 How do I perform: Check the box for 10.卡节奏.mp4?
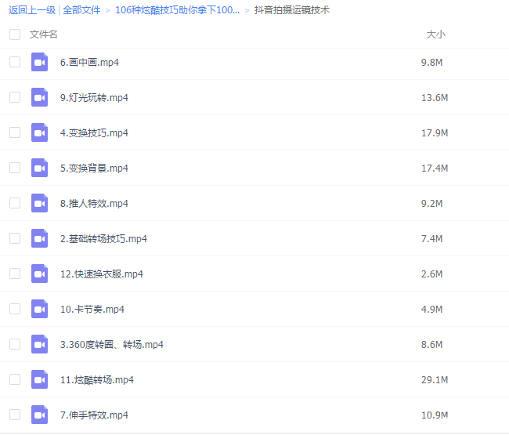(15, 309)
